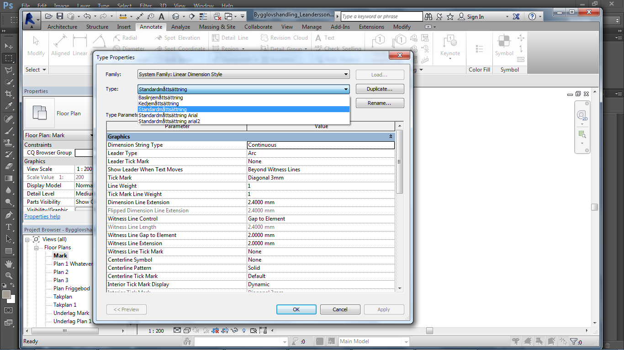Viewport: 624px width, 350px height.
Task: Open the Massing & Site tab
Action: click(217, 27)
